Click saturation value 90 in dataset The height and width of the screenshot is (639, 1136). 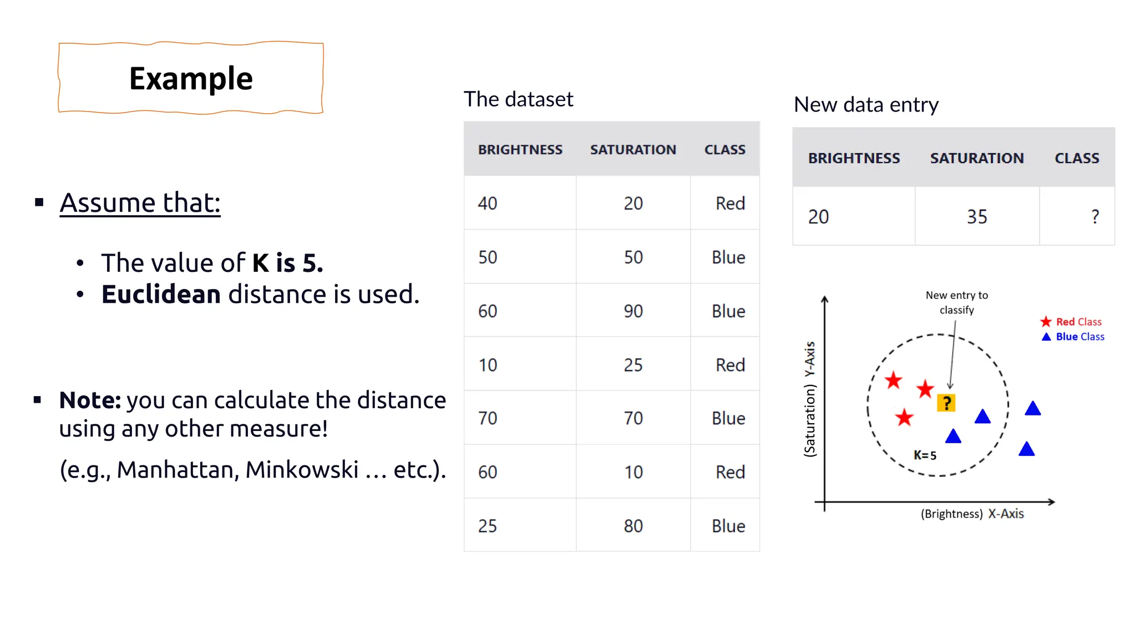click(633, 311)
